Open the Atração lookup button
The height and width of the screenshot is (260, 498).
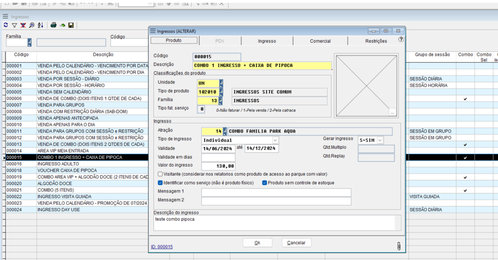(225, 131)
